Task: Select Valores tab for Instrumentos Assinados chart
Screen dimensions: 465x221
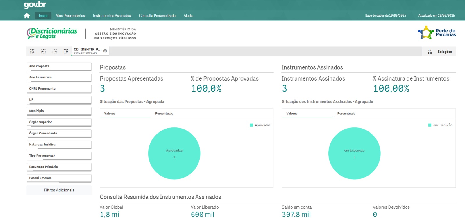Action: coord(292,114)
